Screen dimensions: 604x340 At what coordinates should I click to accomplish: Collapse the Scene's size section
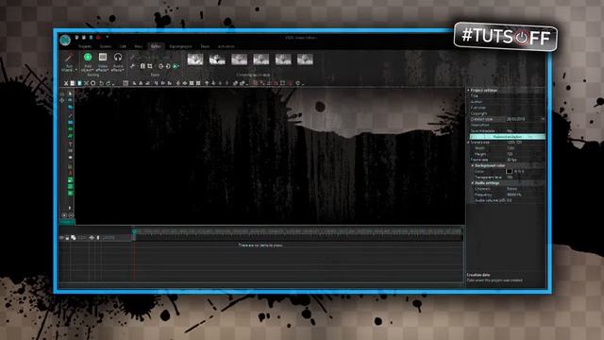pyautogui.click(x=469, y=143)
